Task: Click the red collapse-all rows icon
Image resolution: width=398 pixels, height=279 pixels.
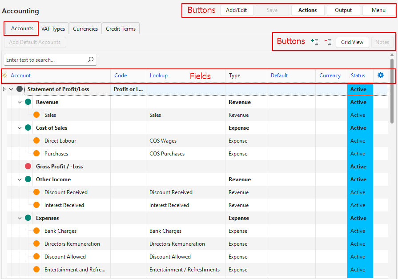Action: point(328,42)
